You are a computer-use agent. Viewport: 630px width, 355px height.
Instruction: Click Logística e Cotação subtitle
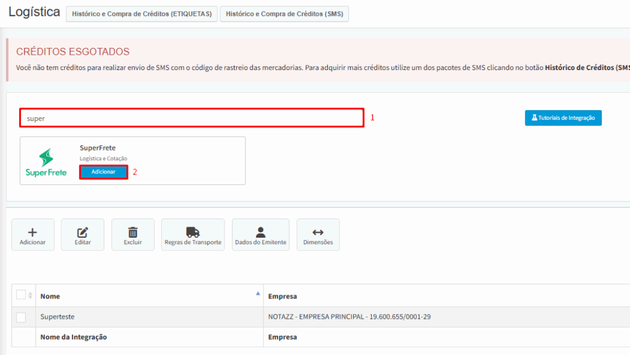103,158
